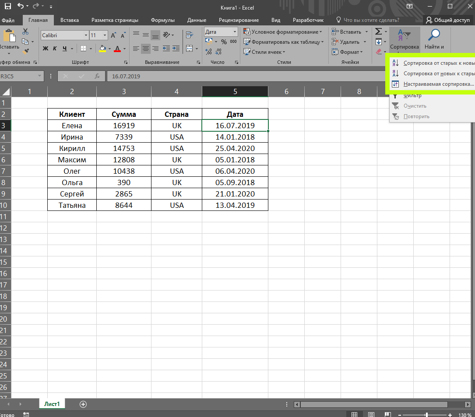Choose Настраиваемая сортировка from the menu
Image resolution: width=475 pixels, height=417 pixels.
(438, 84)
